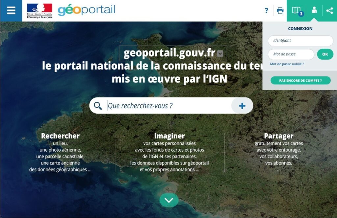
Task: Open help via the question mark icon
Action: 267,11
